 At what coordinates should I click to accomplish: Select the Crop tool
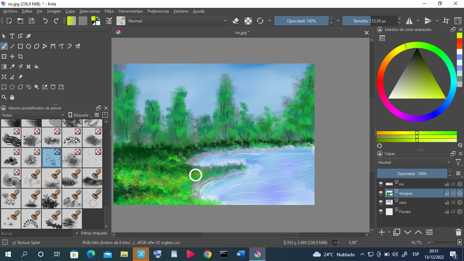tap(20, 56)
